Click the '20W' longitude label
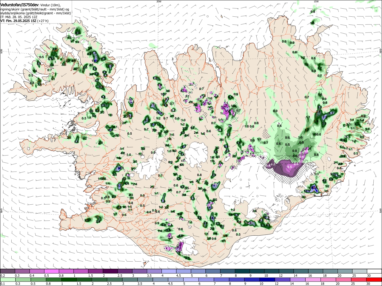This screenshot has height=286, width=382. [159, 1]
